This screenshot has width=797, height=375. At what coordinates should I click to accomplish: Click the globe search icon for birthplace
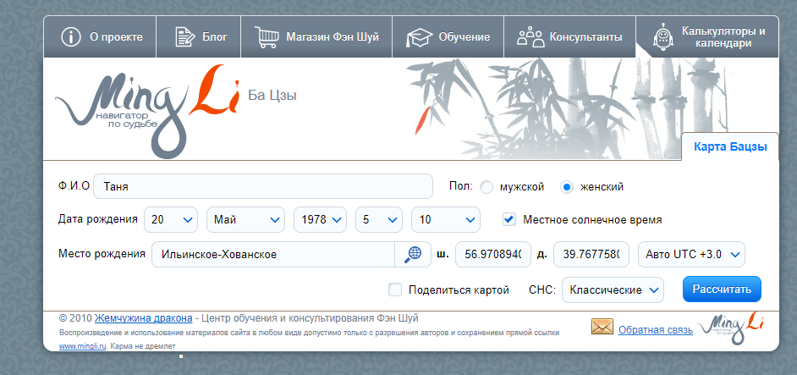tap(413, 254)
